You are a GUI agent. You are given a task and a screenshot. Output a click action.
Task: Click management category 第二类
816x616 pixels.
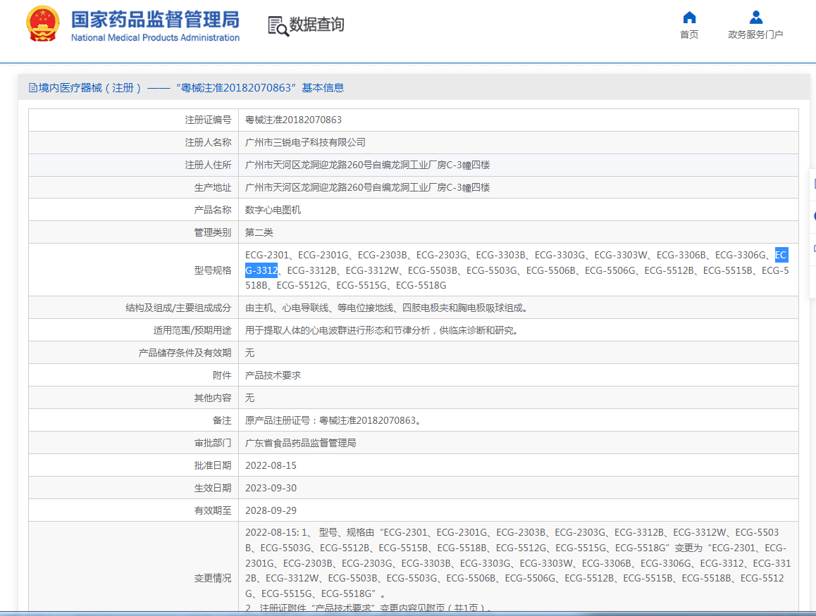[259, 232]
